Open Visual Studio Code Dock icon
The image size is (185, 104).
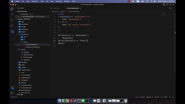[99, 101]
